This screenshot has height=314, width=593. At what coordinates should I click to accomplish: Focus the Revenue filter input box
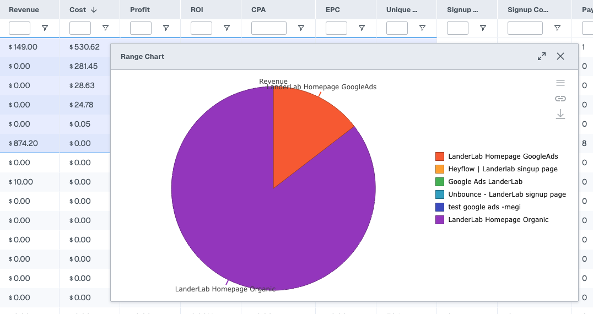click(x=20, y=28)
